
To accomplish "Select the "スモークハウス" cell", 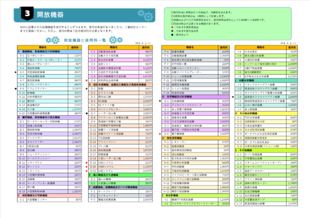I will (265, 167).
